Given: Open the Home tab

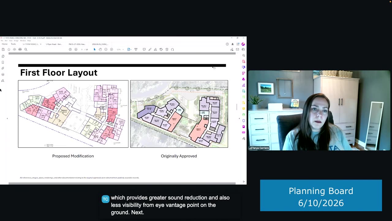Looking at the screenshot, I should tap(5, 44).
